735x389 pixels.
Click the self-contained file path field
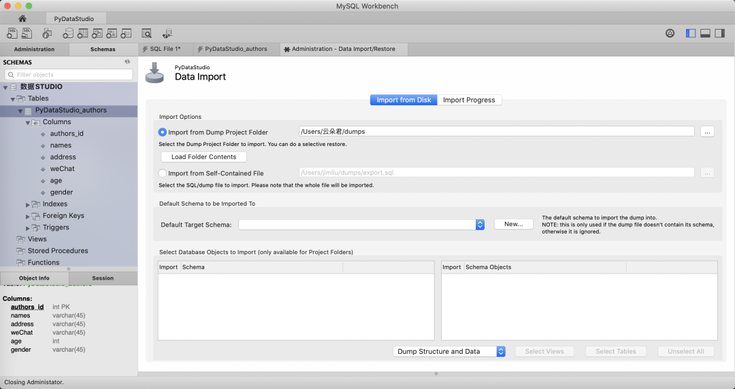pos(496,172)
